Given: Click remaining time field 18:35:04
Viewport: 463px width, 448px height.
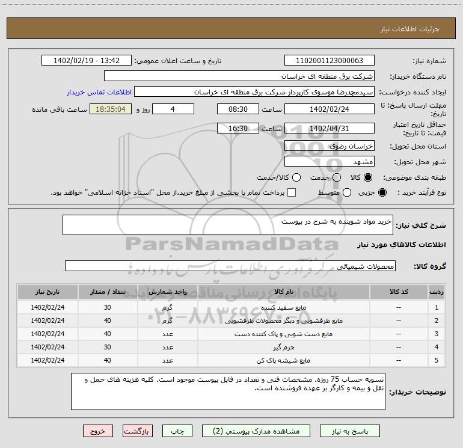Looking at the screenshot, I should pyautogui.click(x=111, y=109).
